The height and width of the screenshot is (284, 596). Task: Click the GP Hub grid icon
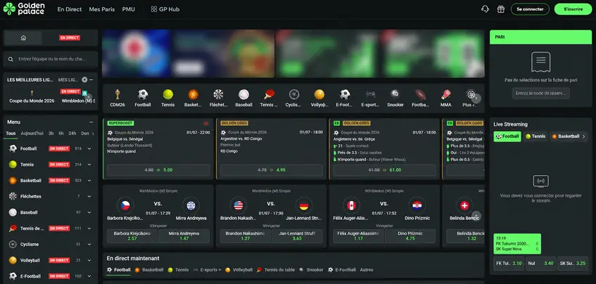pos(154,9)
